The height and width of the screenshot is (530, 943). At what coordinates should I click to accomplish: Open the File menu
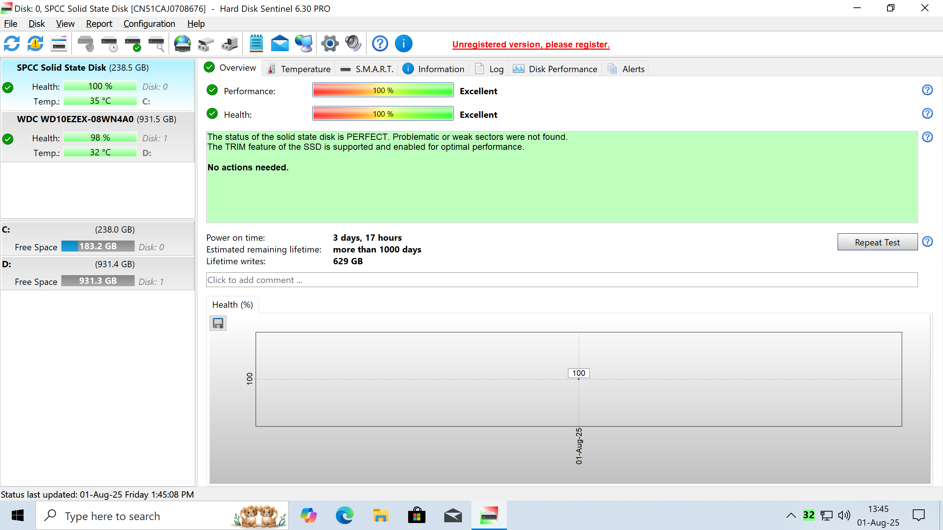(x=11, y=24)
